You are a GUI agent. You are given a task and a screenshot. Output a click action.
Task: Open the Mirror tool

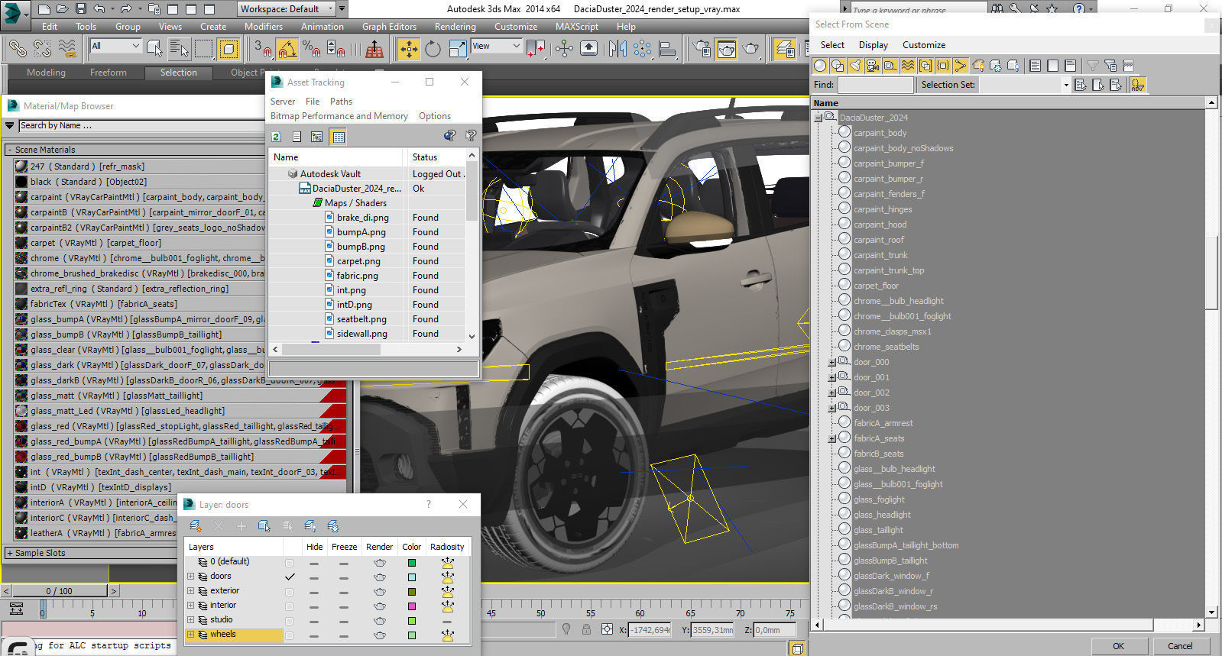click(617, 50)
